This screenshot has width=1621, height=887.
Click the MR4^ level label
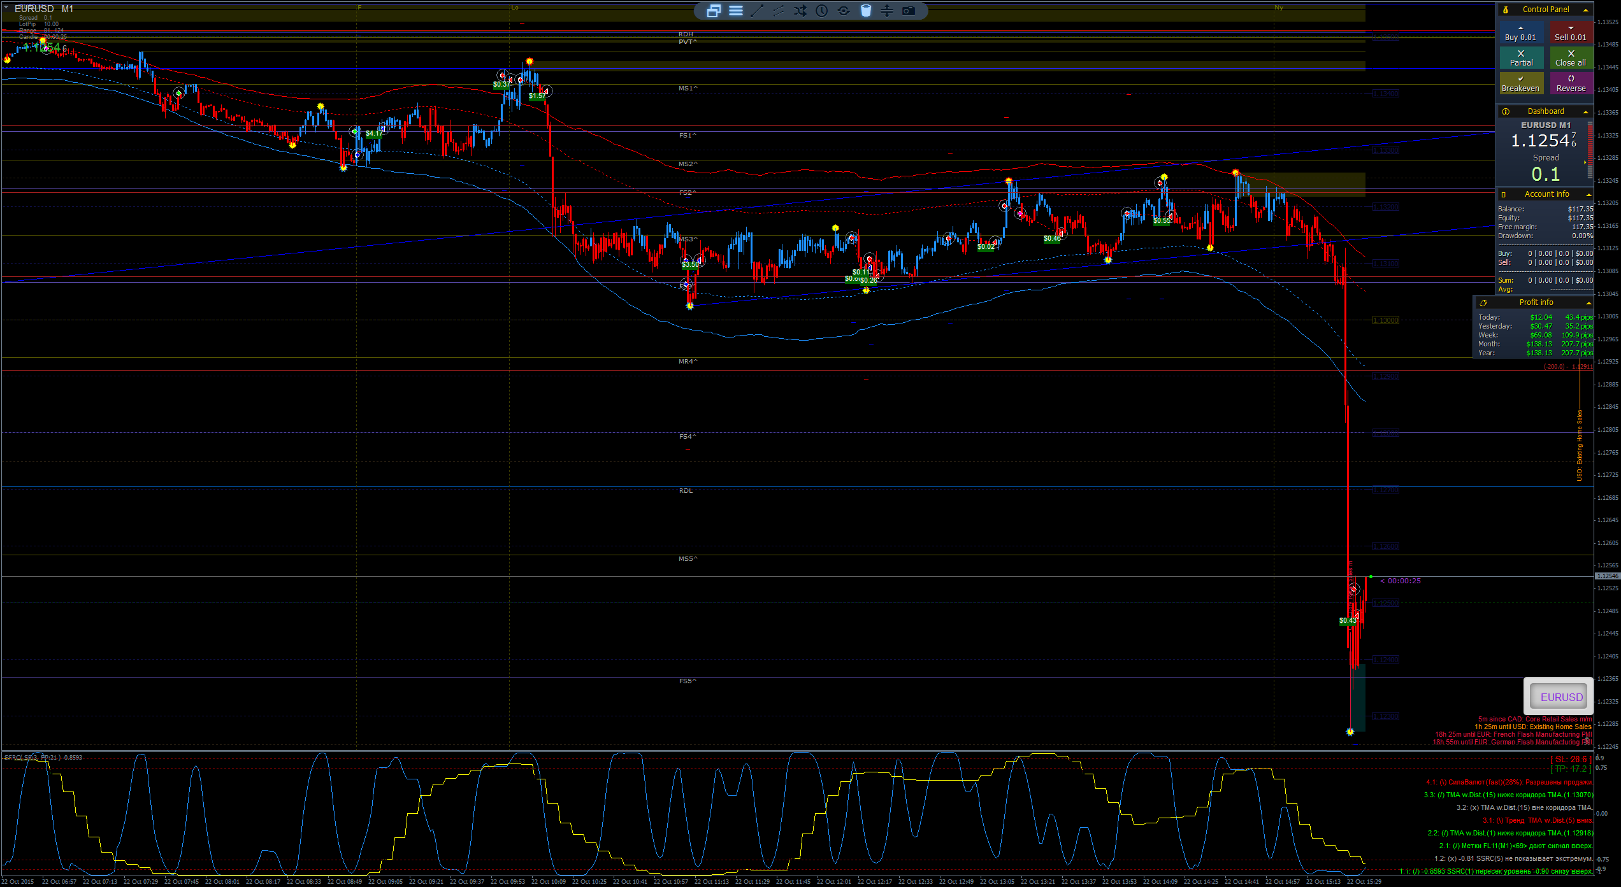[x=688, y=362]
